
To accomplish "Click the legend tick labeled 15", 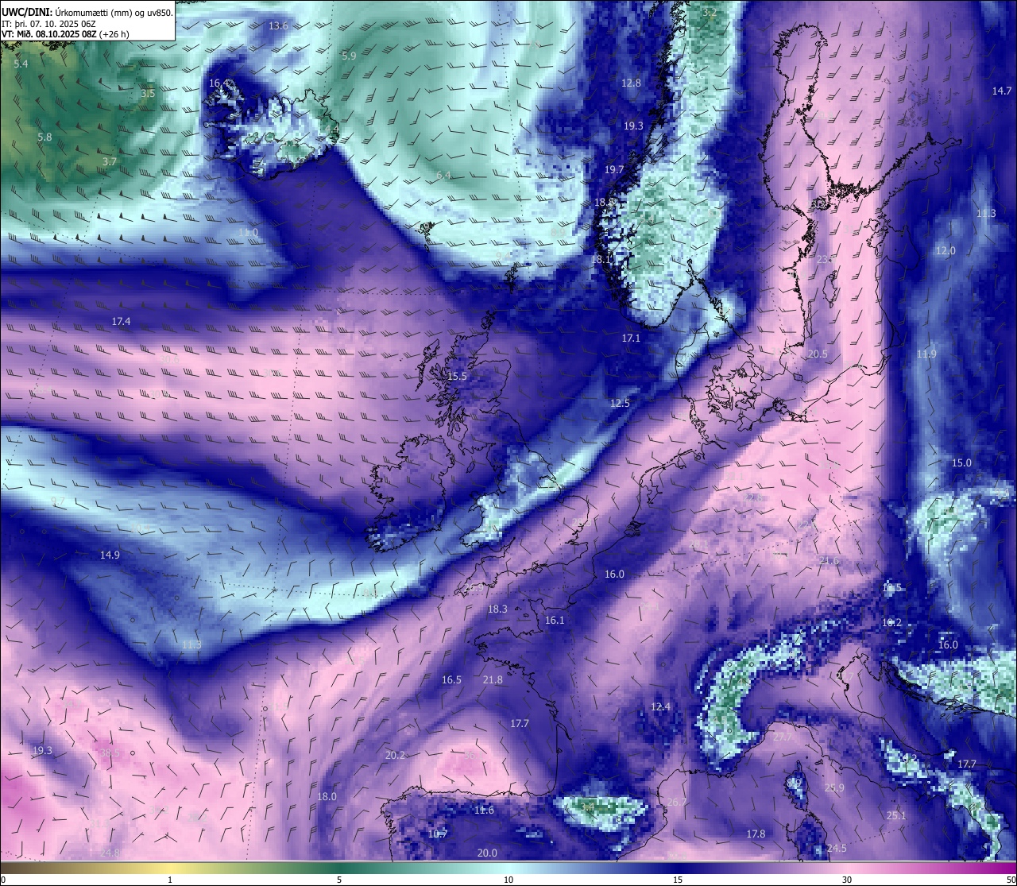I will (x=678, y=880).
